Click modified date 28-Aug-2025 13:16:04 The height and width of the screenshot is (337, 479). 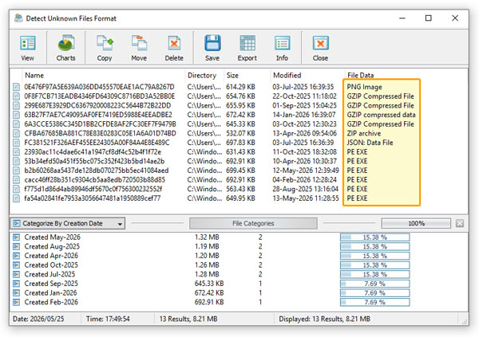(305, 190)
